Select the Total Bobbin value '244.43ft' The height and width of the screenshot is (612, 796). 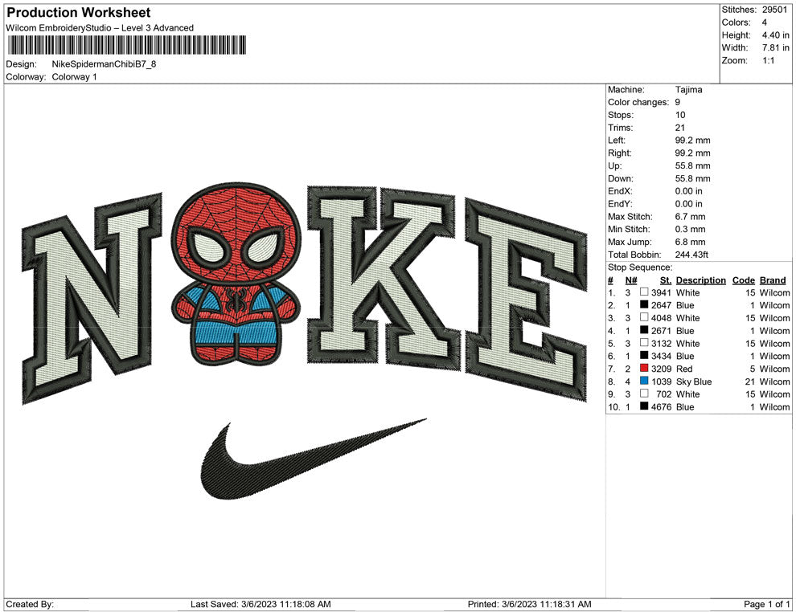tap(691, 255)
